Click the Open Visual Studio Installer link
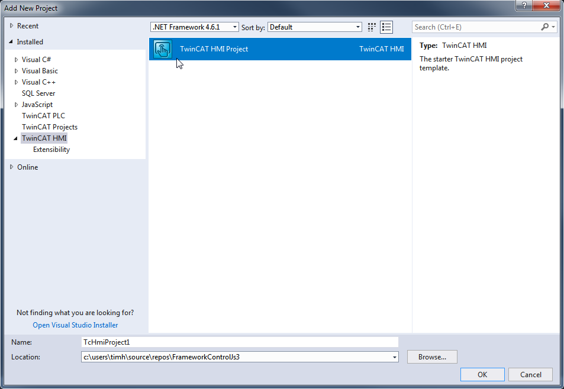The height and width of the screenshot is (389, 564). point(75,325)
